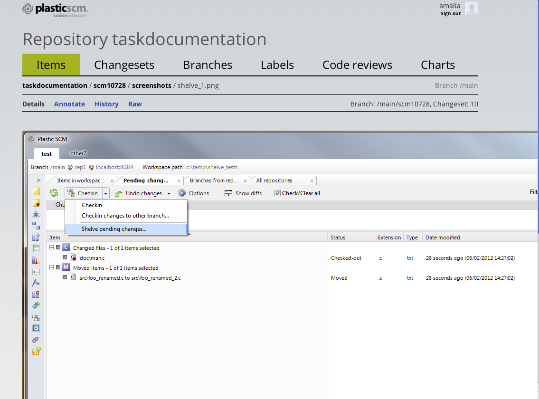Open the Labels tab
This screenshot has width=539, height=399.
click(277, 65)
